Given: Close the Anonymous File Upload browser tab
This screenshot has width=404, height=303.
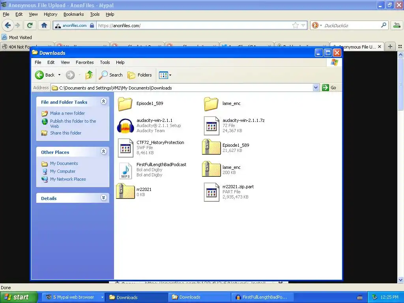Looking at the screenshot, I should [x=379, y=47].
